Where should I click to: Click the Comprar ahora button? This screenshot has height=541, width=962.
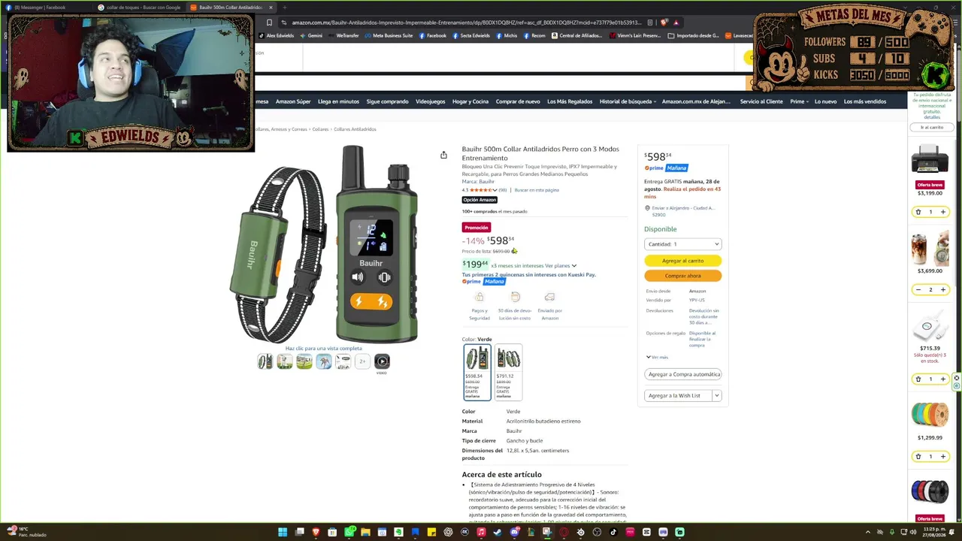683,276
